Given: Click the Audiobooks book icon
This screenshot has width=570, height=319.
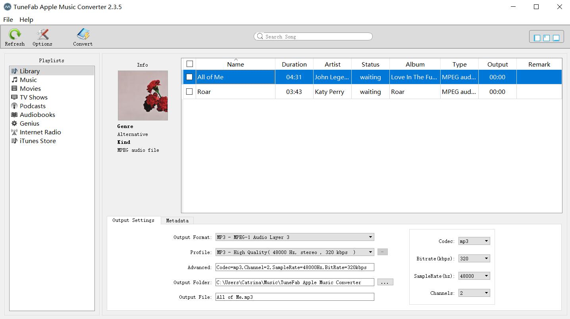Looking at the screenshot, I should point(14,115).
